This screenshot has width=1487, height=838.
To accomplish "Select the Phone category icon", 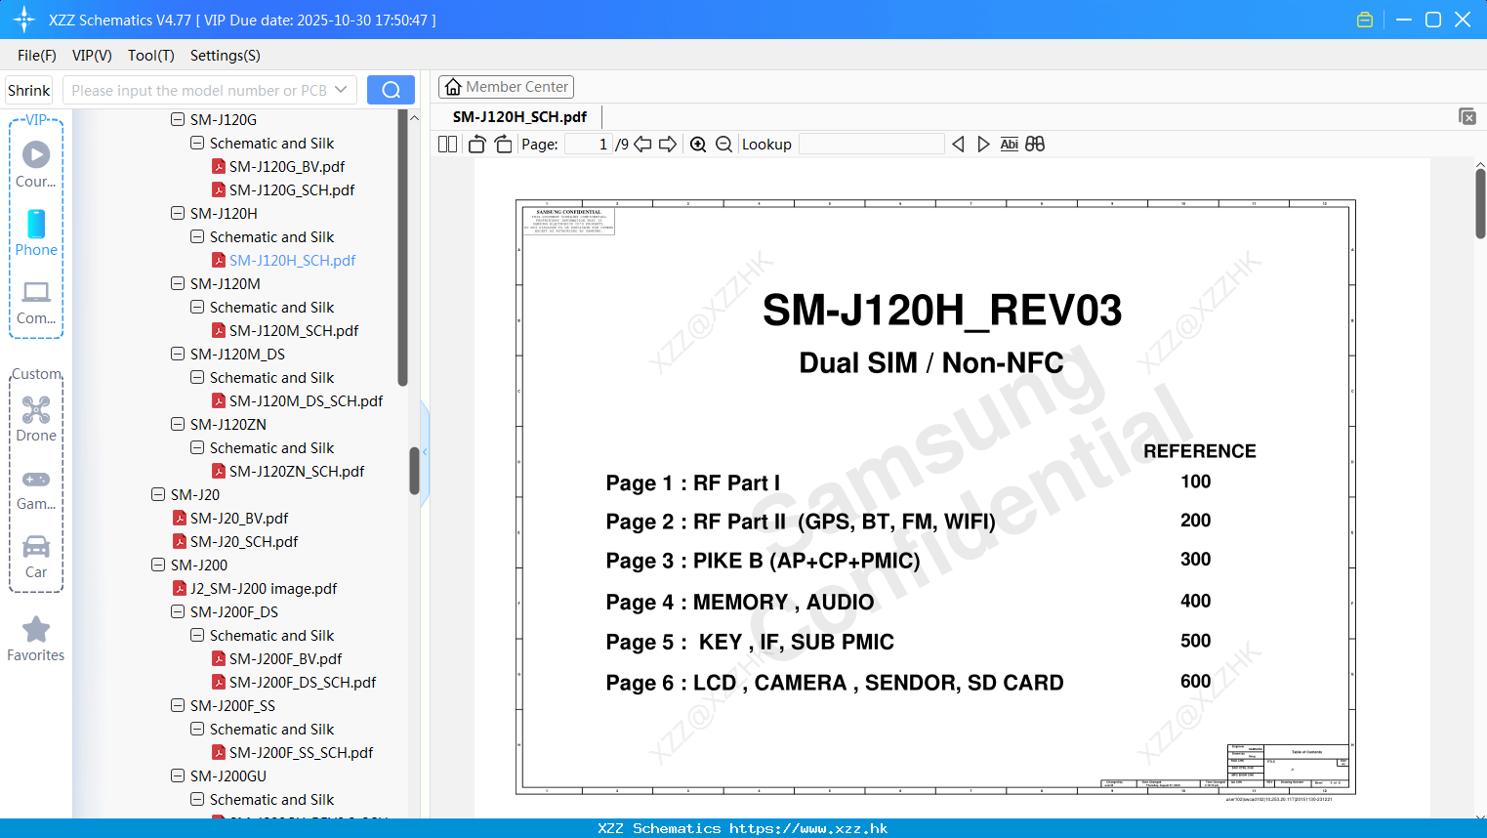I will click(36, 232).
